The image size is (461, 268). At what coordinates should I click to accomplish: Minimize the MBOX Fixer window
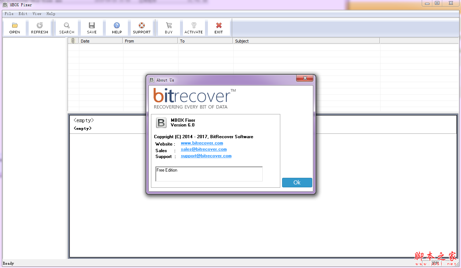pos(426,3)
